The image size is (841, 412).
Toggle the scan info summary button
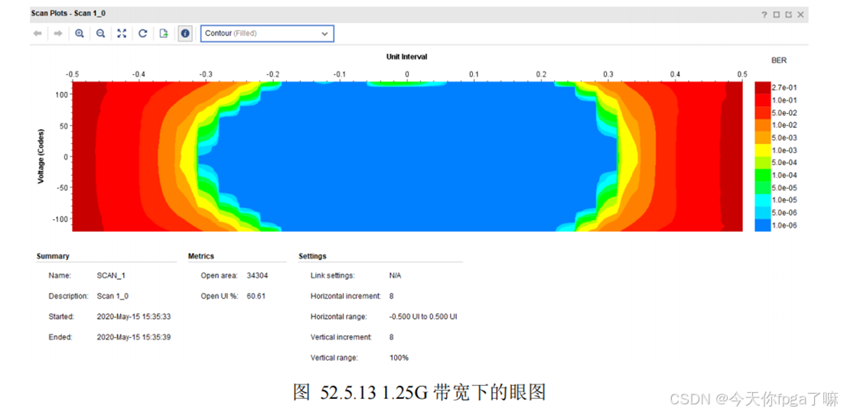[185, 33]
